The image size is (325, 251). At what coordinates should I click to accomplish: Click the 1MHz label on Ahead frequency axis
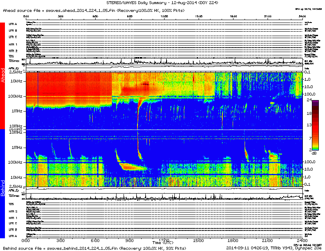[x=17, y=111]
